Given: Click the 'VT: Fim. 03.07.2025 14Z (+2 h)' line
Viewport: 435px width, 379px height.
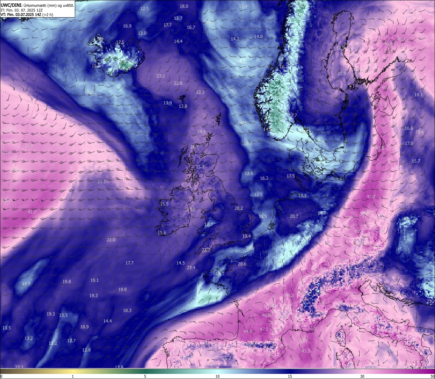Looking at the screenshot, I should point(27,15).
